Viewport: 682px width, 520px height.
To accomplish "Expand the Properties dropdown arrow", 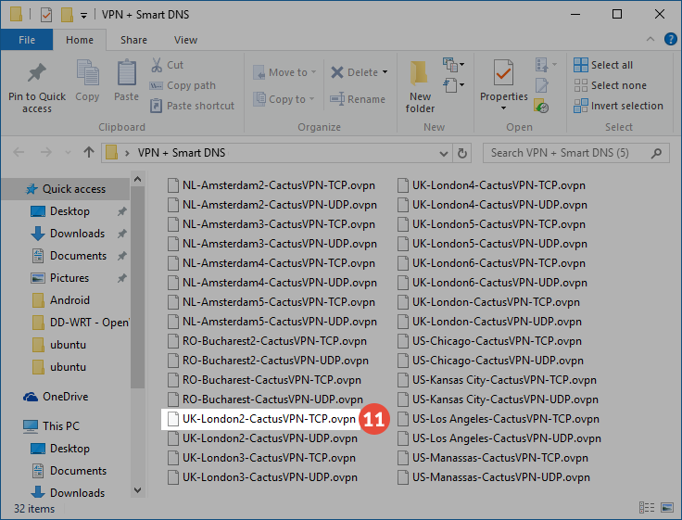I will tap(504, 108).
